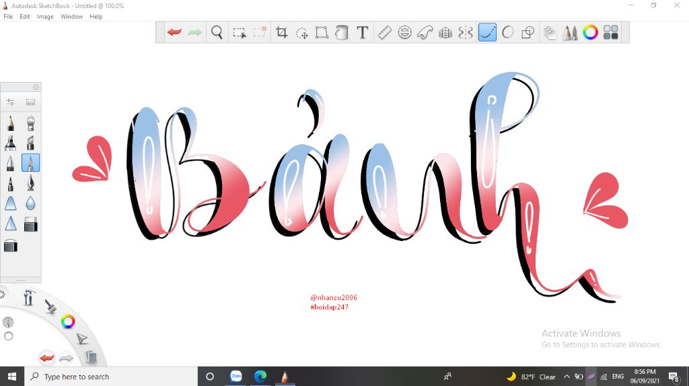Image resolution: width=689 pixels, height=386 pixels.
Task: Open the Image menu
Action: [45, 17]
